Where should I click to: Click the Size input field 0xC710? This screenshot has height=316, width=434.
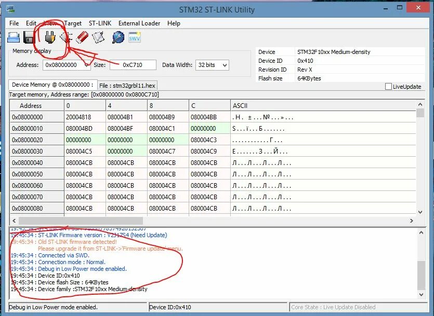pyautogui.click(x=133, y=65)
